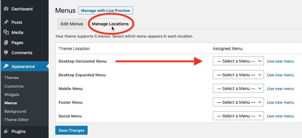Click the Theme Location column header
Image resolution: width=302 pixels, height=138 pixels.
point(74,49)
